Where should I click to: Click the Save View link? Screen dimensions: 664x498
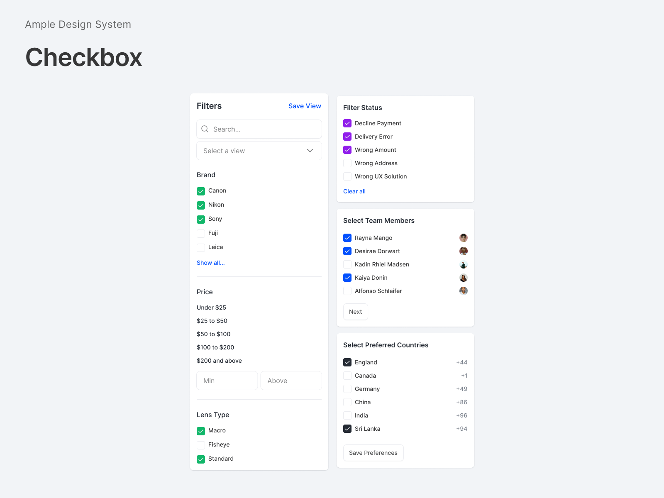(x=305, y=106)
